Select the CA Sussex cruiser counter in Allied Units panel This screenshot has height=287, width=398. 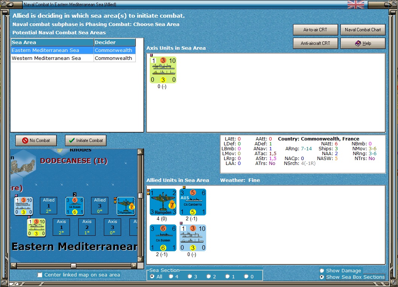click(x=163, y=238)
